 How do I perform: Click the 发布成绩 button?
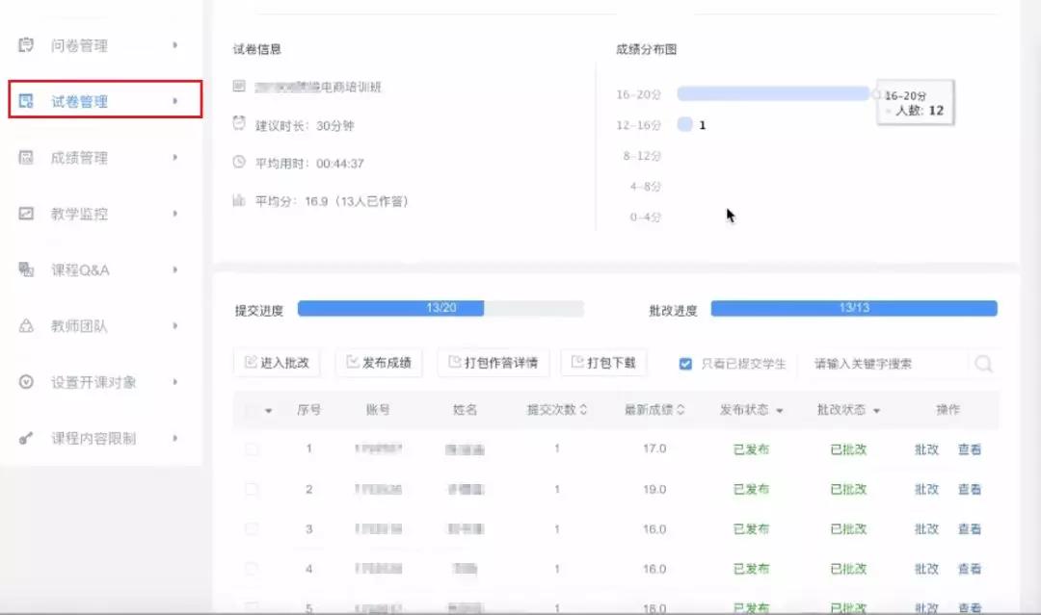point(379,363)
